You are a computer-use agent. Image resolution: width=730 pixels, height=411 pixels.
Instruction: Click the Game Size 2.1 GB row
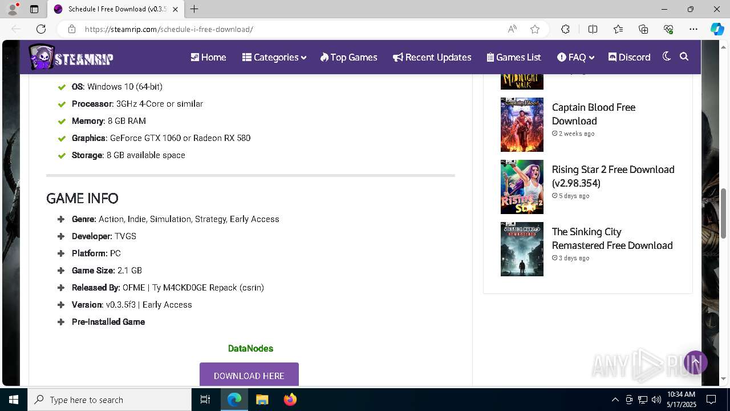click(107, 271)
